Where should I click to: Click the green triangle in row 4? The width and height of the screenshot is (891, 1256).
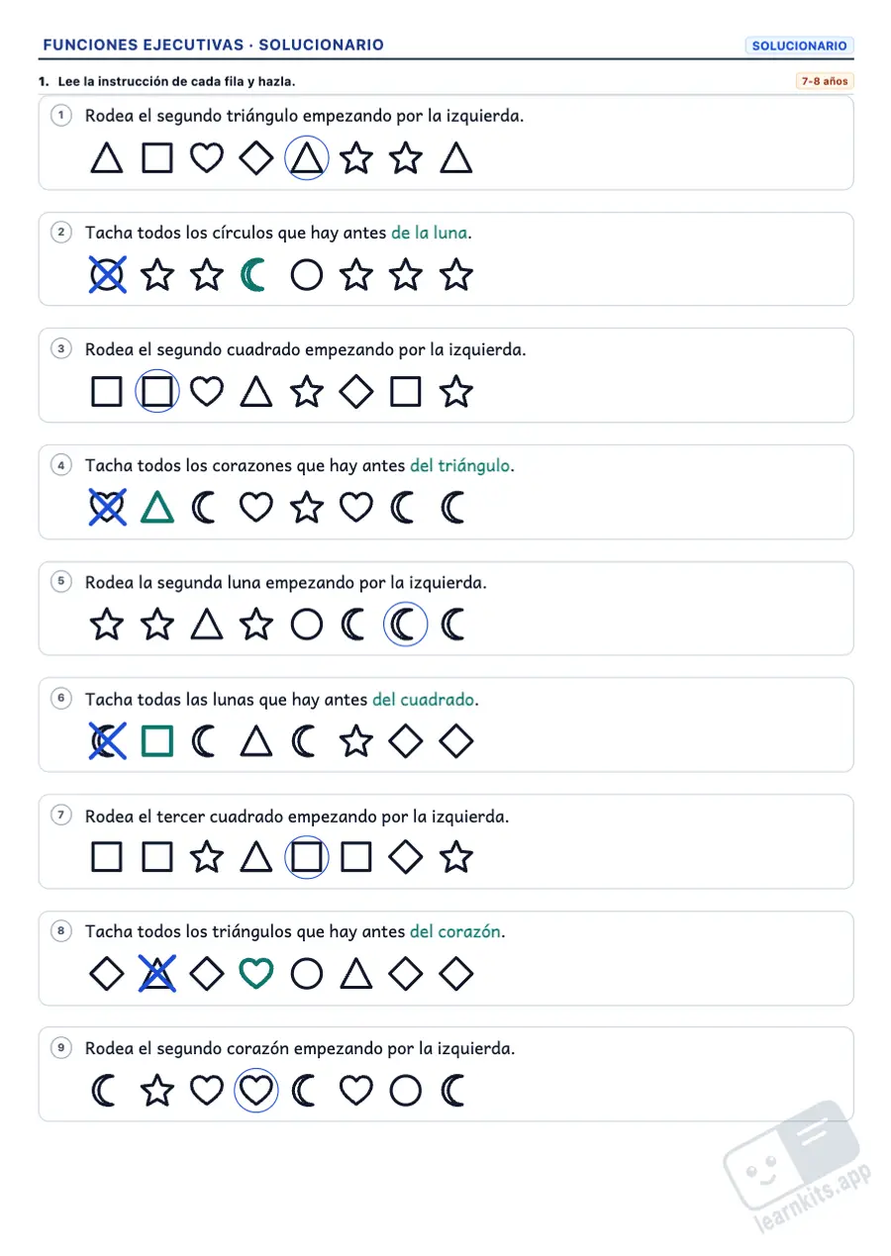tap(157, 509)
